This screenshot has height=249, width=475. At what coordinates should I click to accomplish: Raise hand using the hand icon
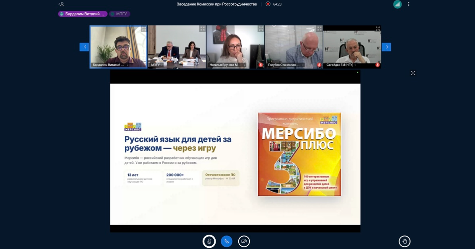point(404,241)
